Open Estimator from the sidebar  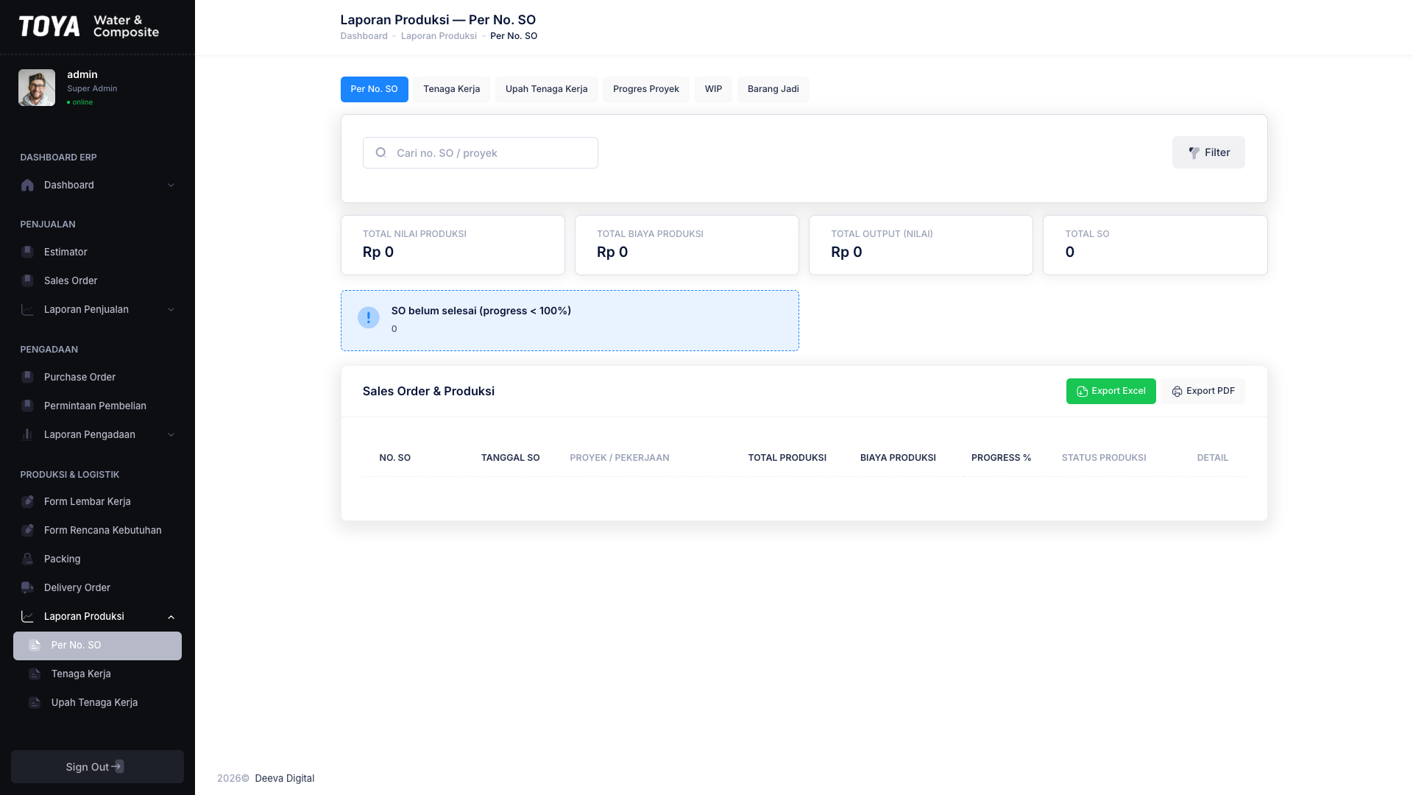(x=97, y=252)
